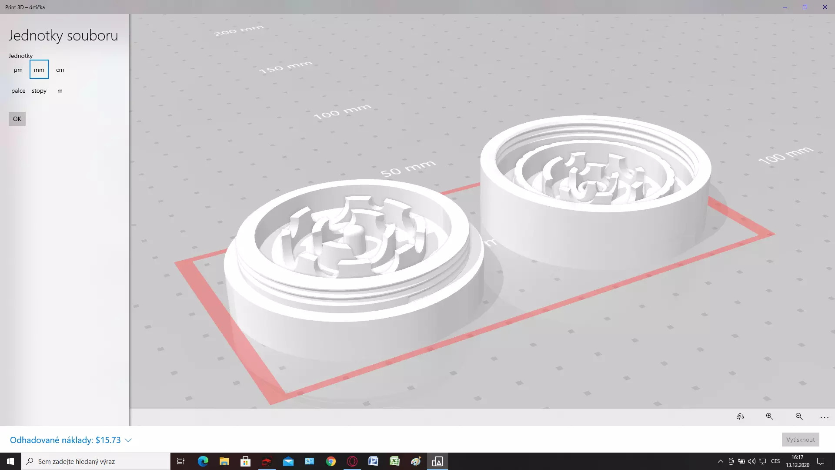
Task: Select the µm unit option
Action: point(18,70)
